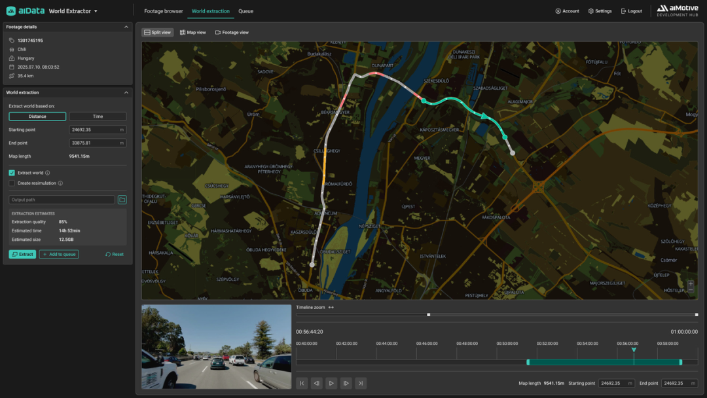Click the green route start point on the map
This screenshot has height=398, width=707.
pyautogui.click(x=424, y=101)
